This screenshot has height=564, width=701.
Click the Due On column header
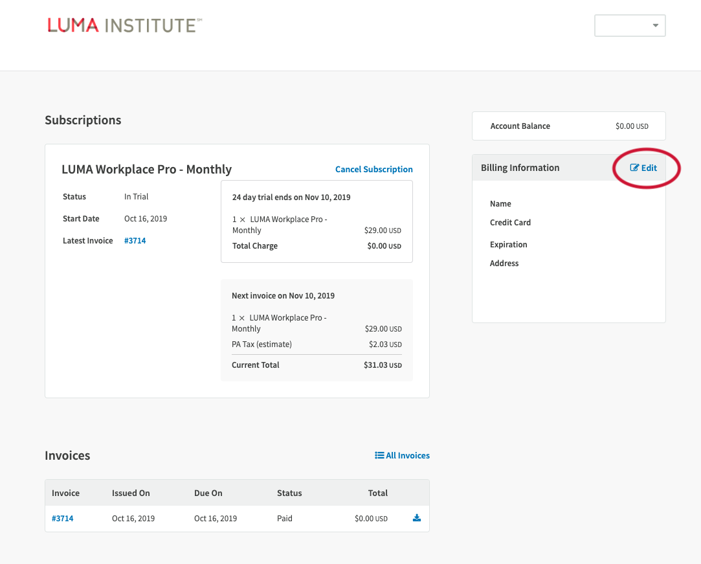tap(208, 493)
